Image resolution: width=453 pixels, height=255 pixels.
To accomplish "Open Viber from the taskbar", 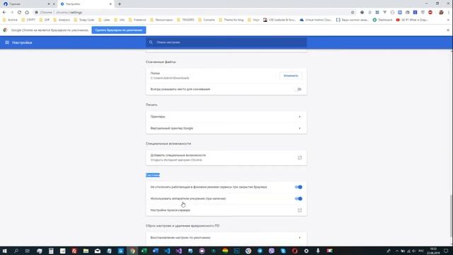I will point(272,251).
